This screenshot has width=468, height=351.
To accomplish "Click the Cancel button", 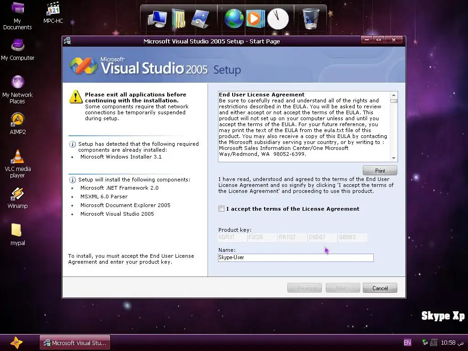I will point(380,288).
